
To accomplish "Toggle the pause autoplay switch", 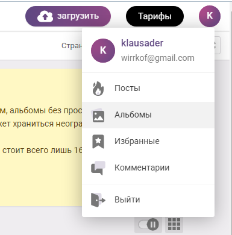I will click(x=148, y=224).
